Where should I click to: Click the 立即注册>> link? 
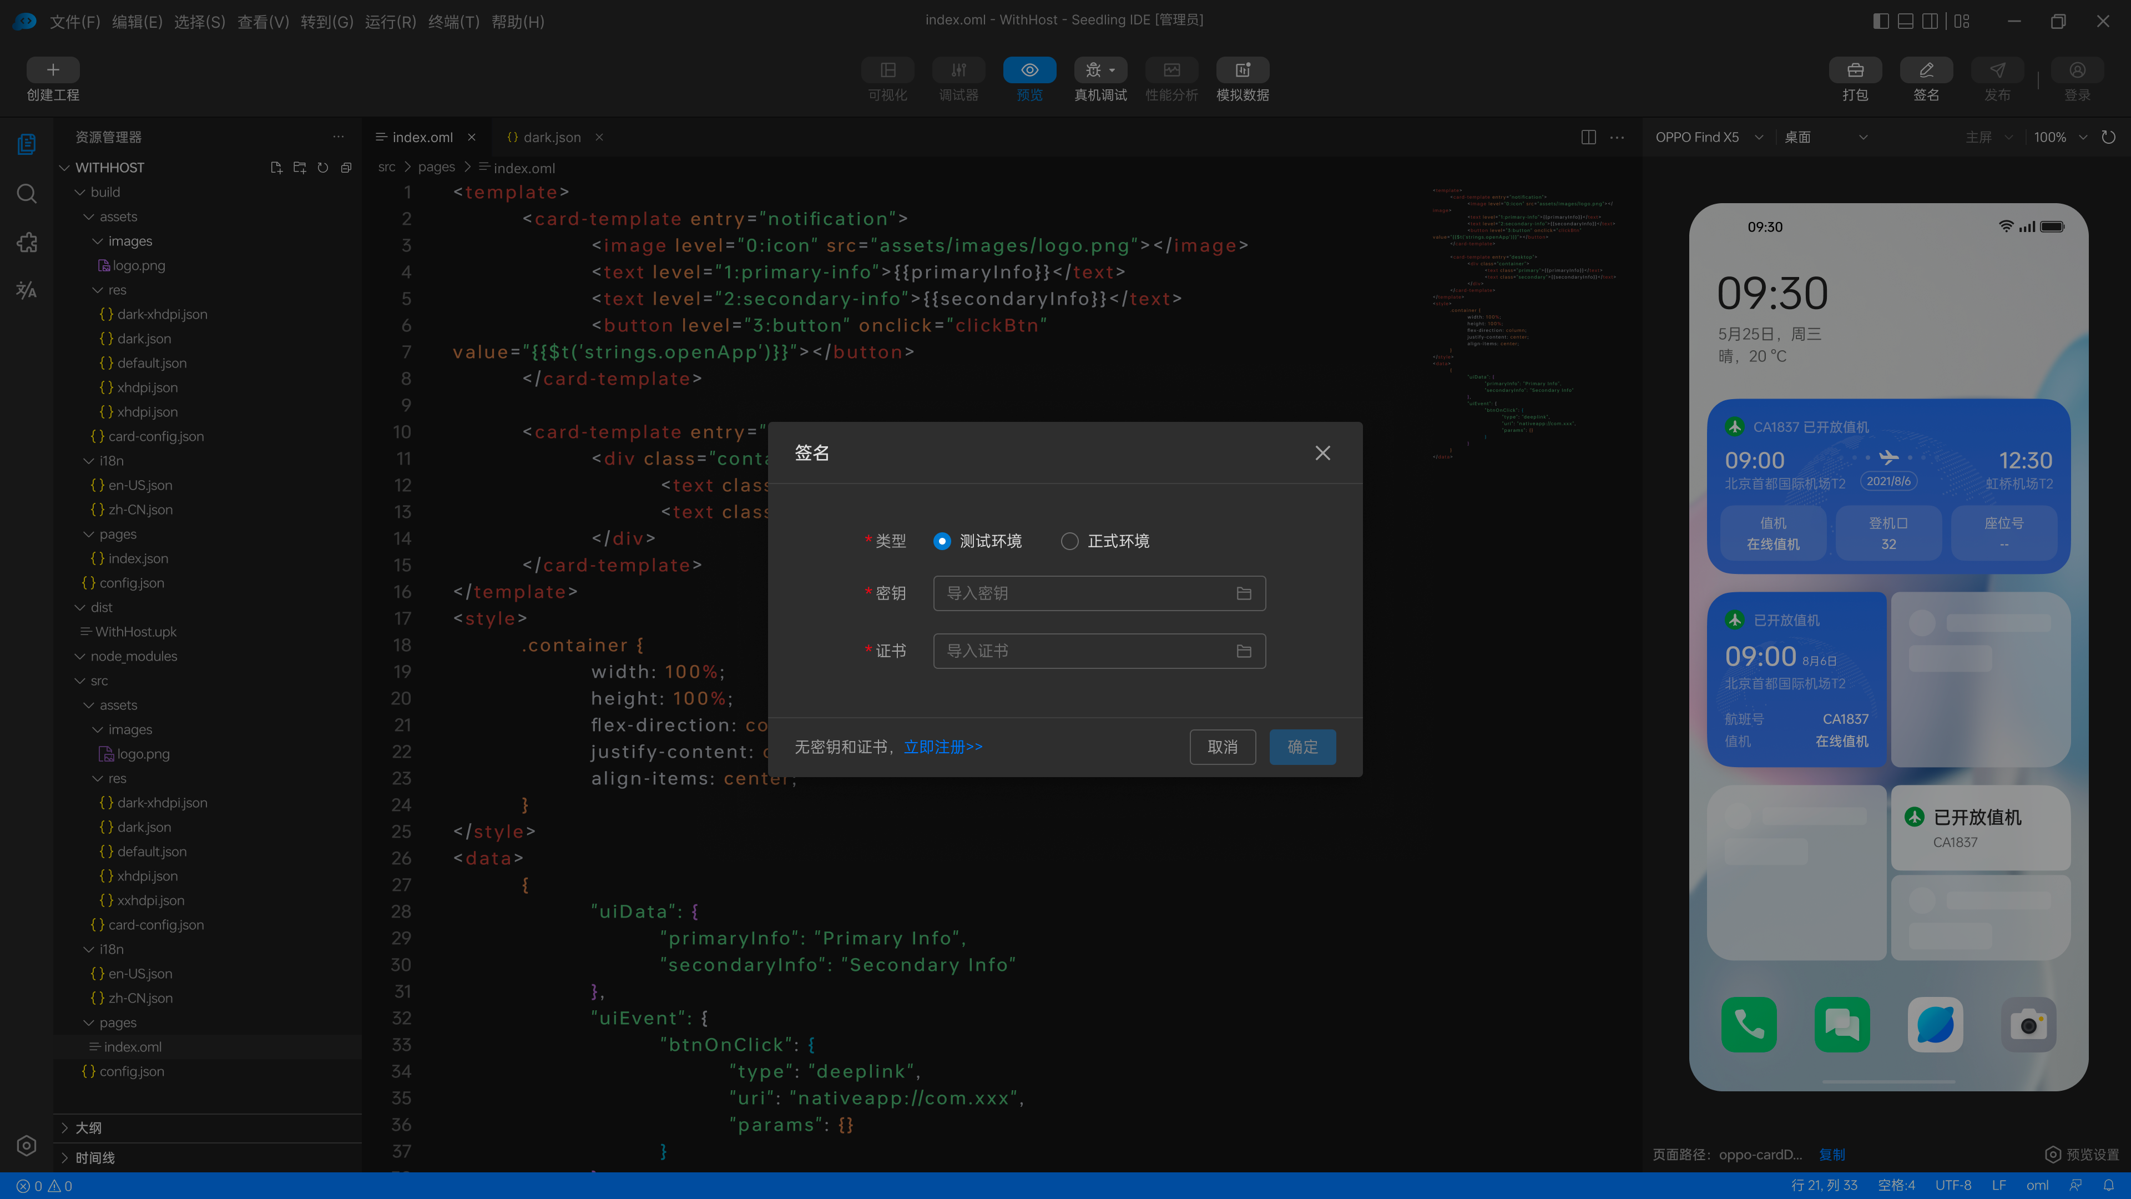943,747
